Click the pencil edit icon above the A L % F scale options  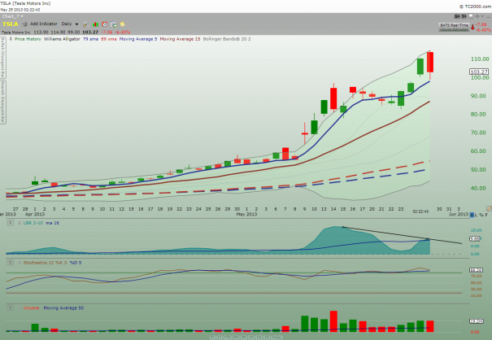[489, 208]
